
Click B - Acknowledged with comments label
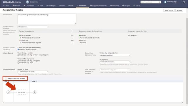point(30,38)
